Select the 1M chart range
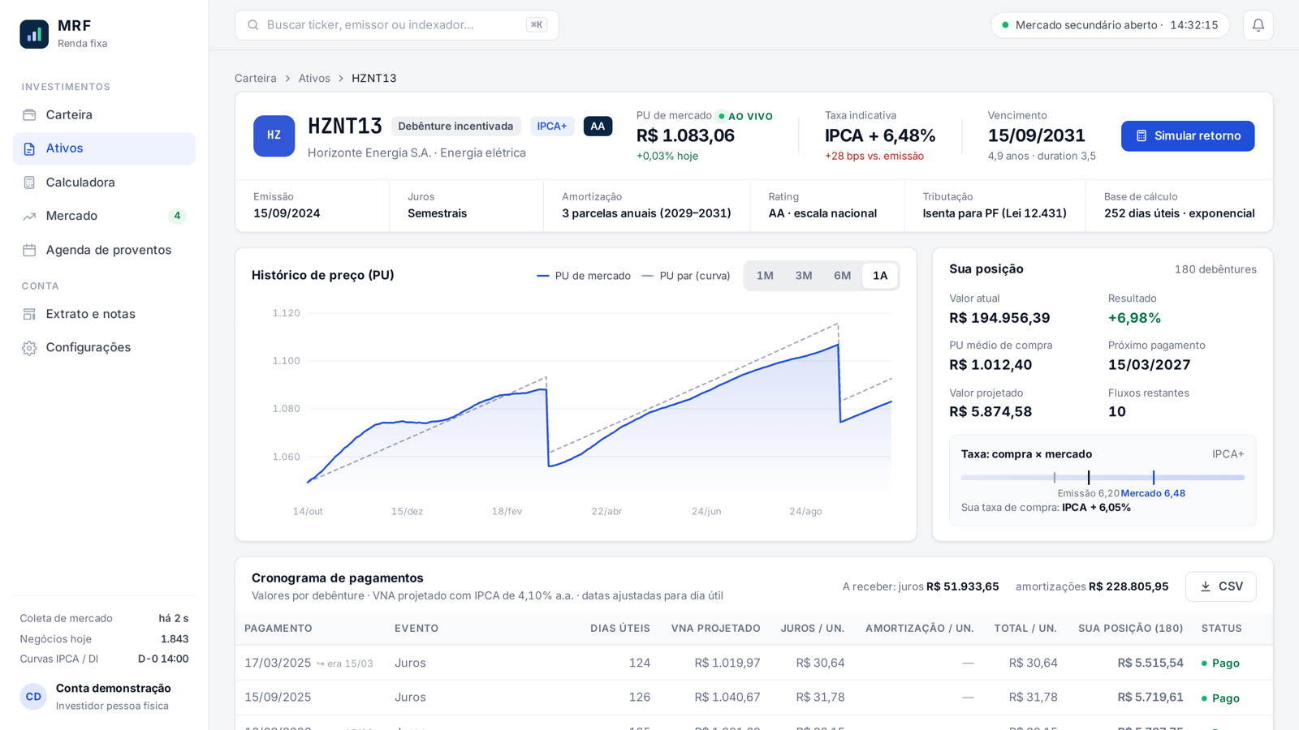This screenshot has width=1299, height=730. 765,276
